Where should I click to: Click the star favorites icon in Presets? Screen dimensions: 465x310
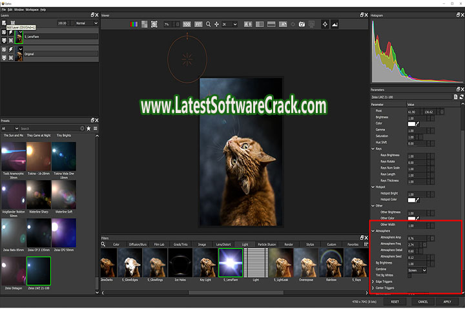click(88, 129)
